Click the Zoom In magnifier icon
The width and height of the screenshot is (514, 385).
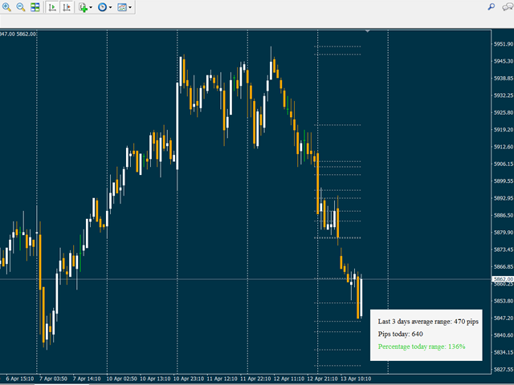click(x=7, y=7)
